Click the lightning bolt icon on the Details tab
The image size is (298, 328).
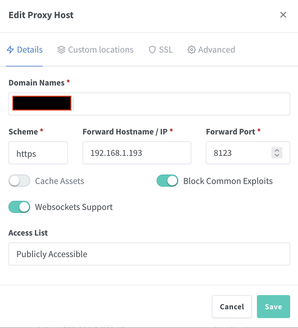click(10, 49)
